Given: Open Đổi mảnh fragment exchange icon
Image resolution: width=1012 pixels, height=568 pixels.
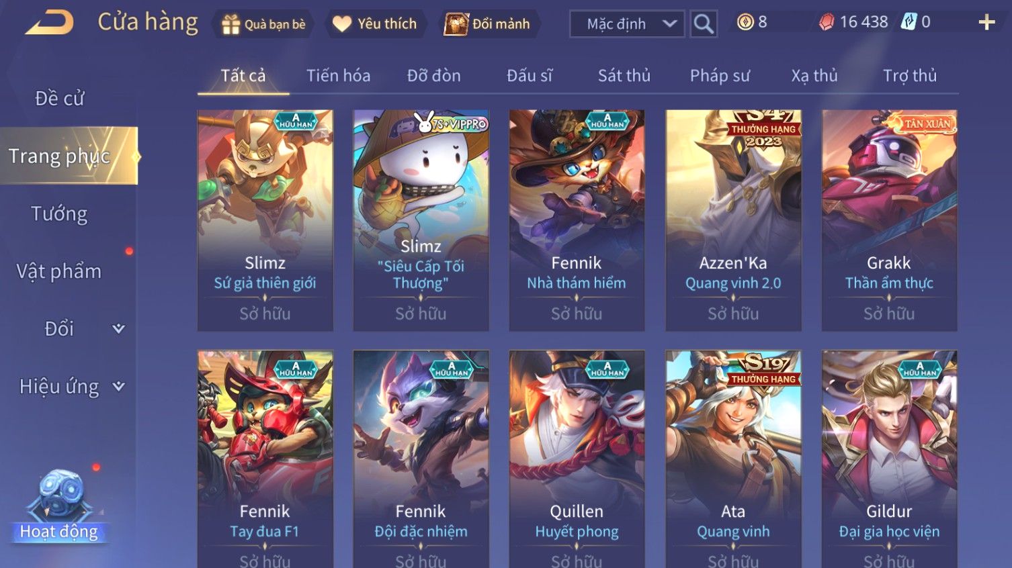Looking at the screenshot, I should 456,24.
